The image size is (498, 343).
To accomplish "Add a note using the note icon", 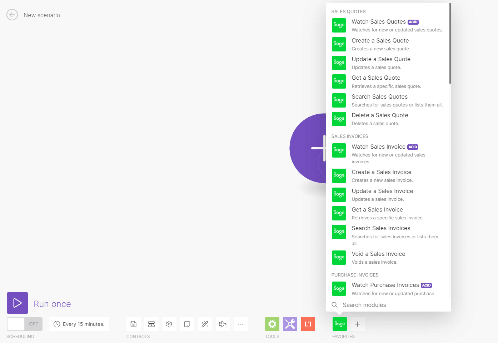I will tap(187, 324).
